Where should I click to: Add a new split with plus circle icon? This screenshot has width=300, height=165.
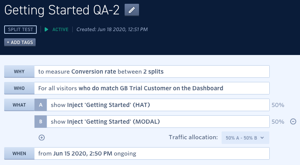pyautogui.click(x=42, y=138)
